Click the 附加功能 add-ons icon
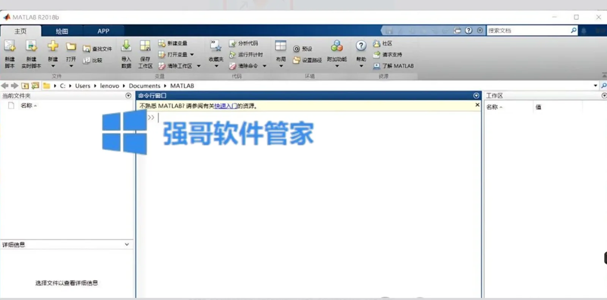 point(337,46)
